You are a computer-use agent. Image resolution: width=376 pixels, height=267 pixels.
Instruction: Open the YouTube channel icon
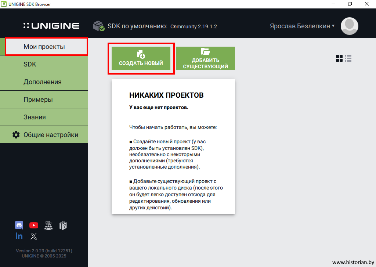(34, 225)
